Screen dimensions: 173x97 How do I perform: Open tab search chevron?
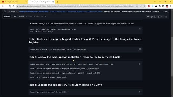(x=155, y=2)
